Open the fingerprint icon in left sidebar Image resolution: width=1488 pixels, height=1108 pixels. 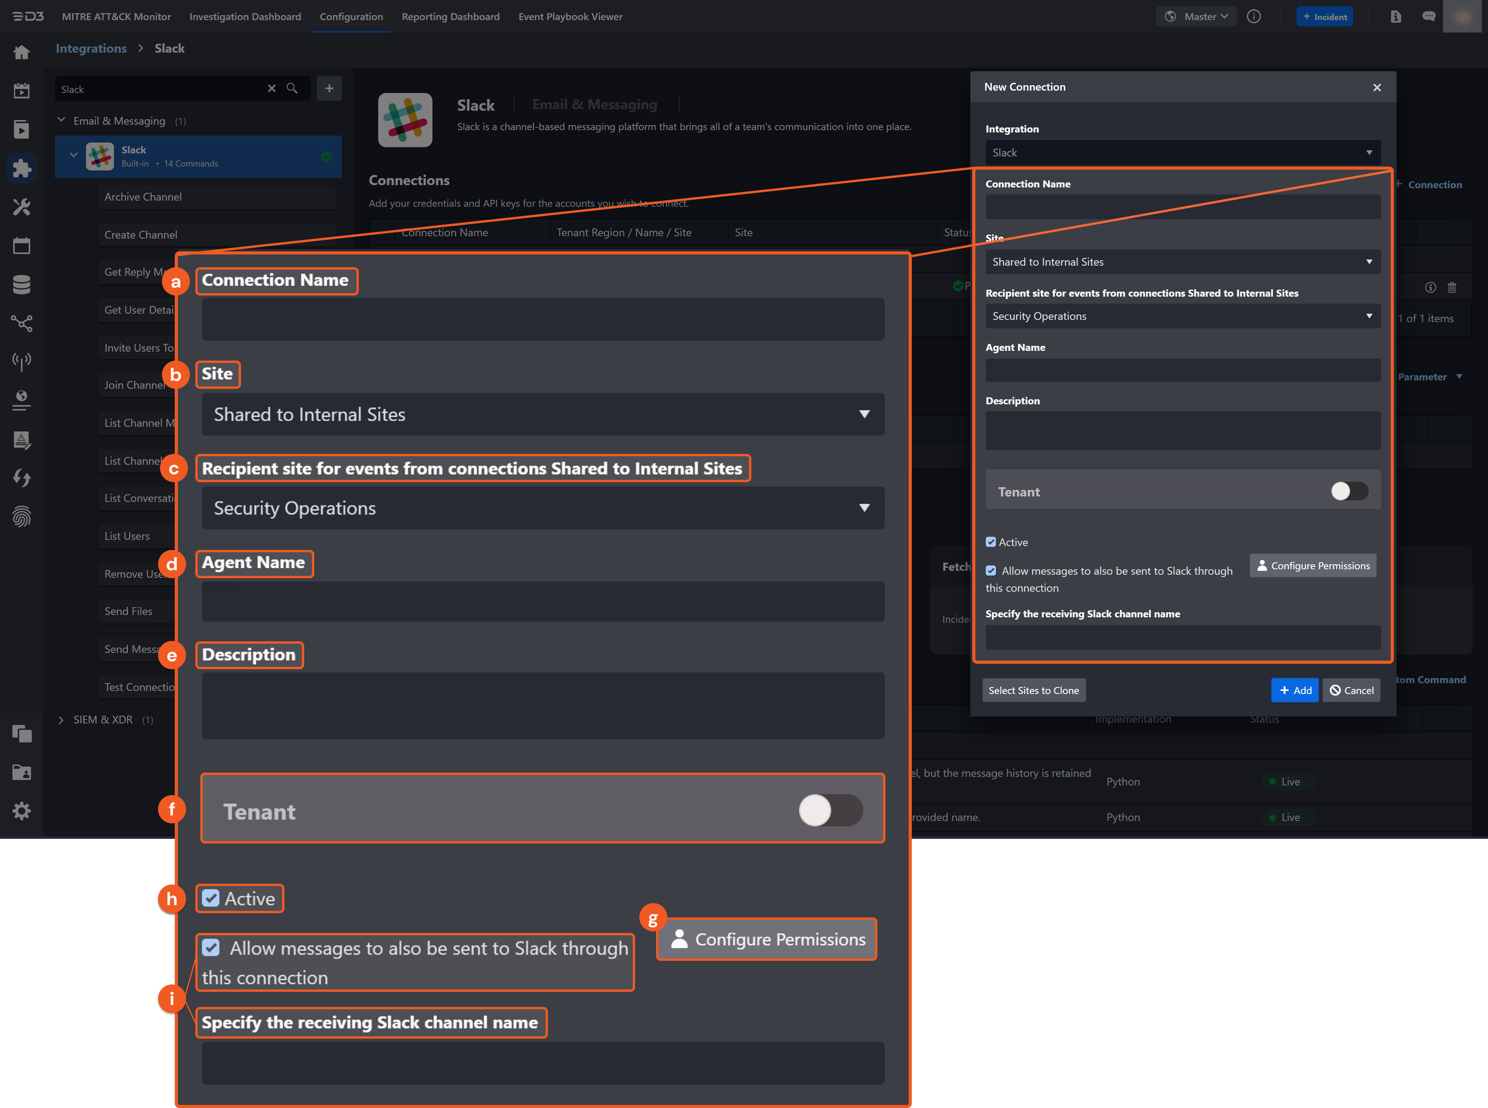(x=21, y=517)
